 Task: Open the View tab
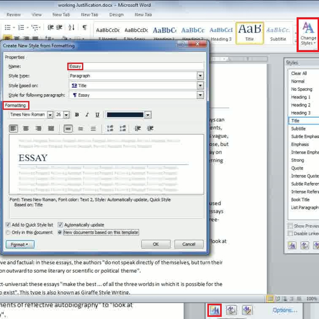36,15
